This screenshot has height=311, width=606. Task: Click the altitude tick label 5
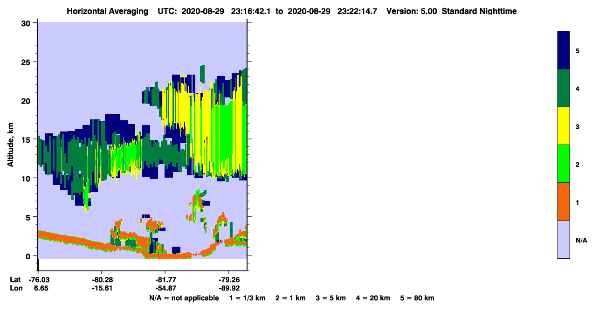coord(29,217)
